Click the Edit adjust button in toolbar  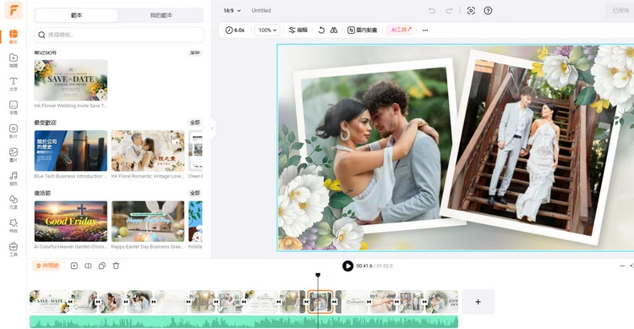[x=298, y=30]
